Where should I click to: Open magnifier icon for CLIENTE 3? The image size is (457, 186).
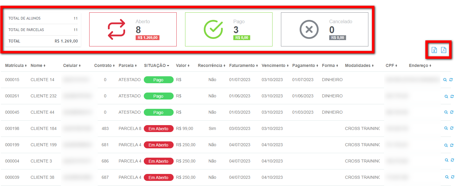(x=446, y=160)
